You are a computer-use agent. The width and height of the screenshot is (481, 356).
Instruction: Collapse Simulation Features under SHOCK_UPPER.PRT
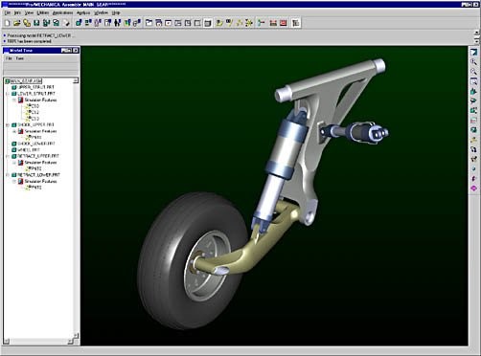coord(14,131)
